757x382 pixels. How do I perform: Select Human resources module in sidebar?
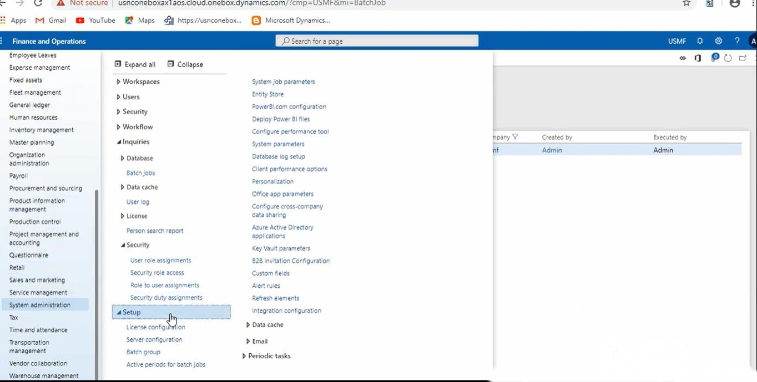[33, 118]
